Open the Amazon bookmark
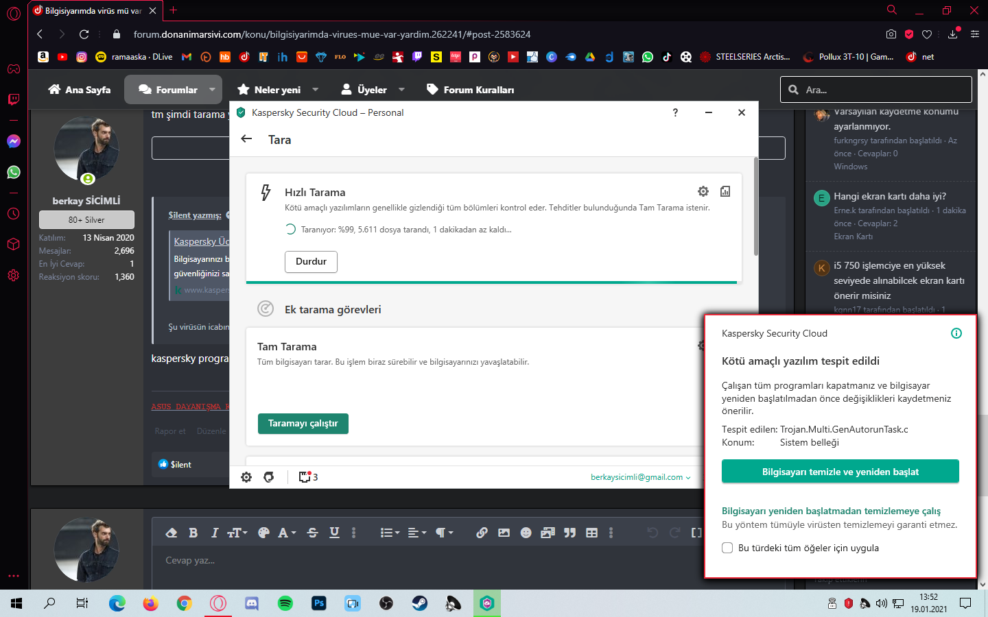This screenshot has height=617, width=988. 43,57
